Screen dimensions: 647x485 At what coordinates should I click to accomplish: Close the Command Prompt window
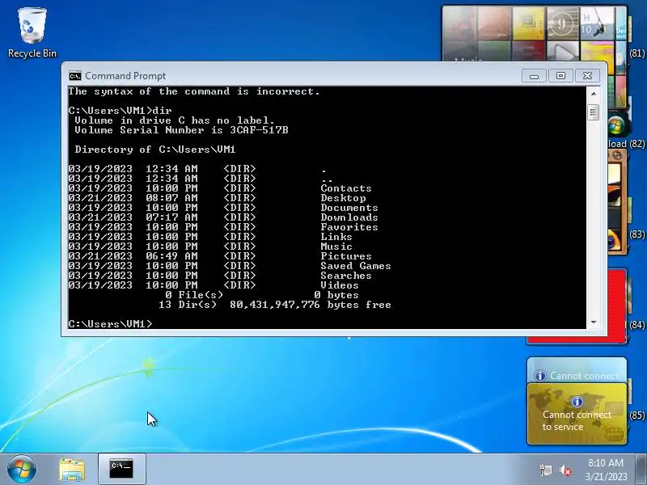(588, 76)
